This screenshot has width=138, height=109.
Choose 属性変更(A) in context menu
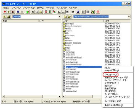pyautogui.click(x=118, y=91)
